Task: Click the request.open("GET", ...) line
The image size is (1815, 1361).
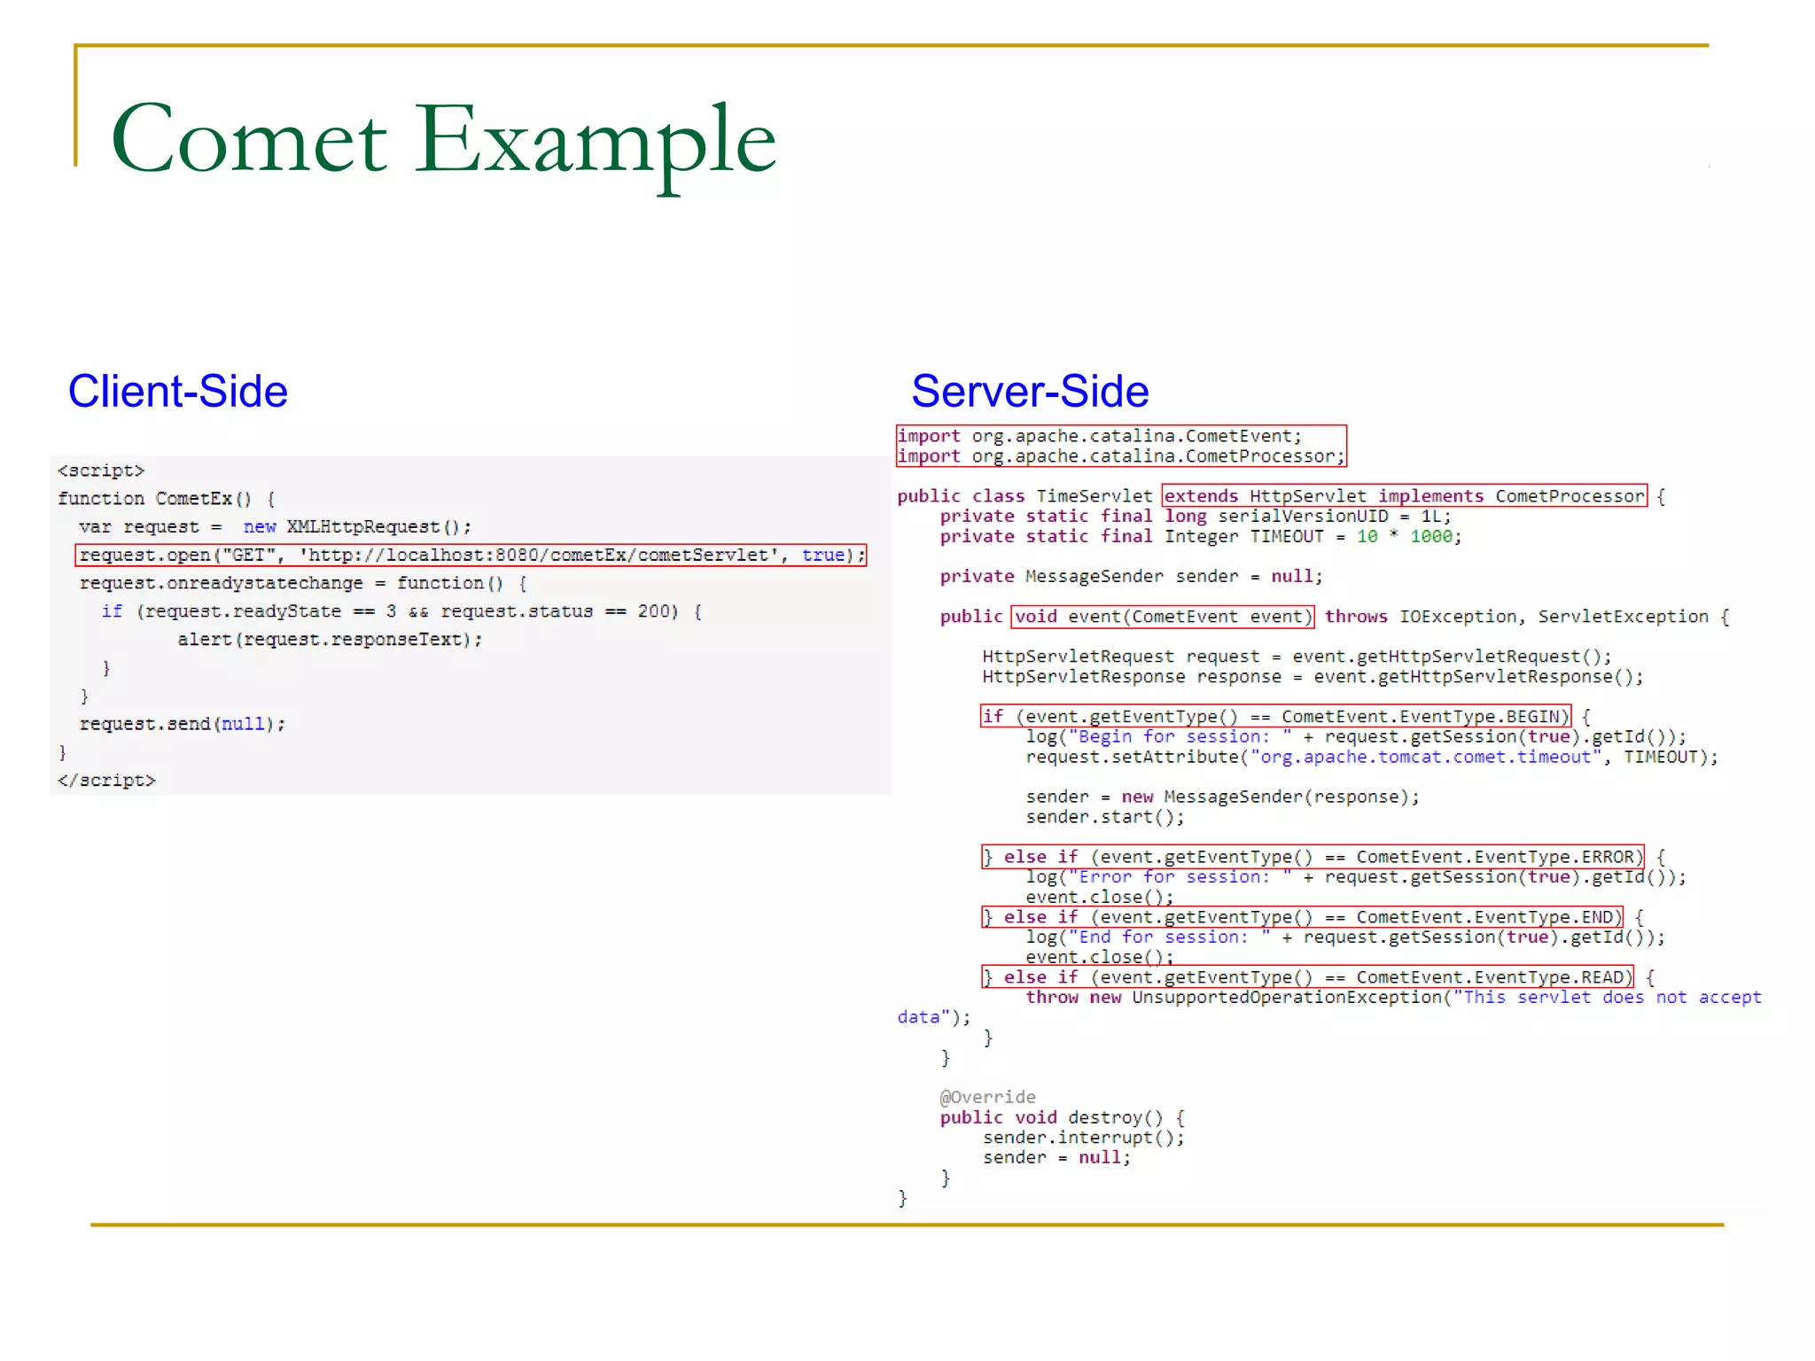Action: tap(471, 556)
